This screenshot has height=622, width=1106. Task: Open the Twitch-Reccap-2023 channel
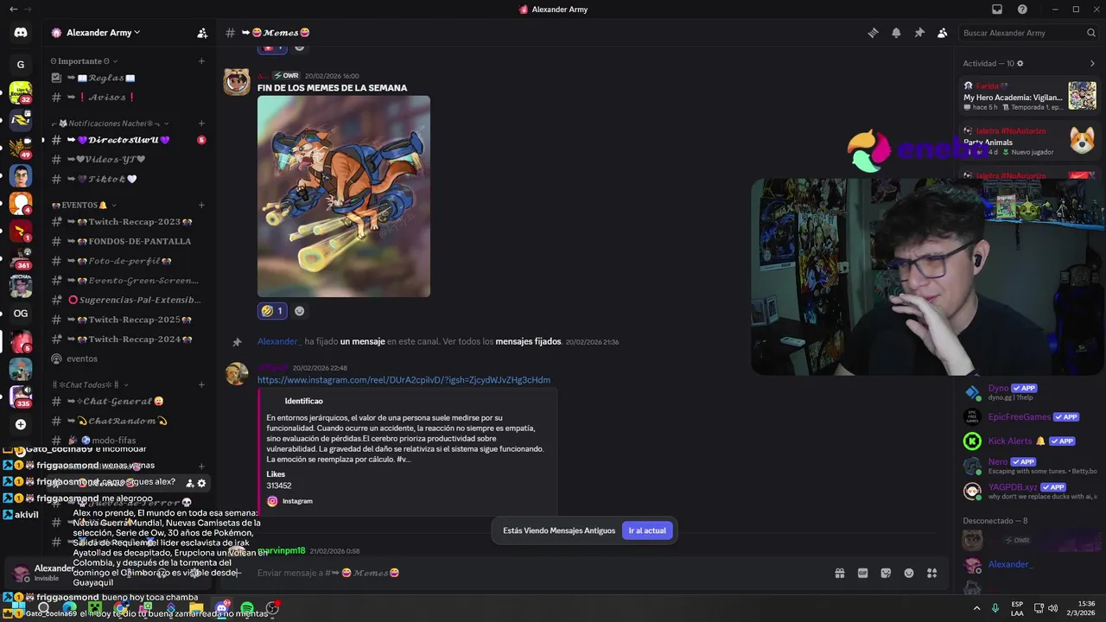coord(128,222)
